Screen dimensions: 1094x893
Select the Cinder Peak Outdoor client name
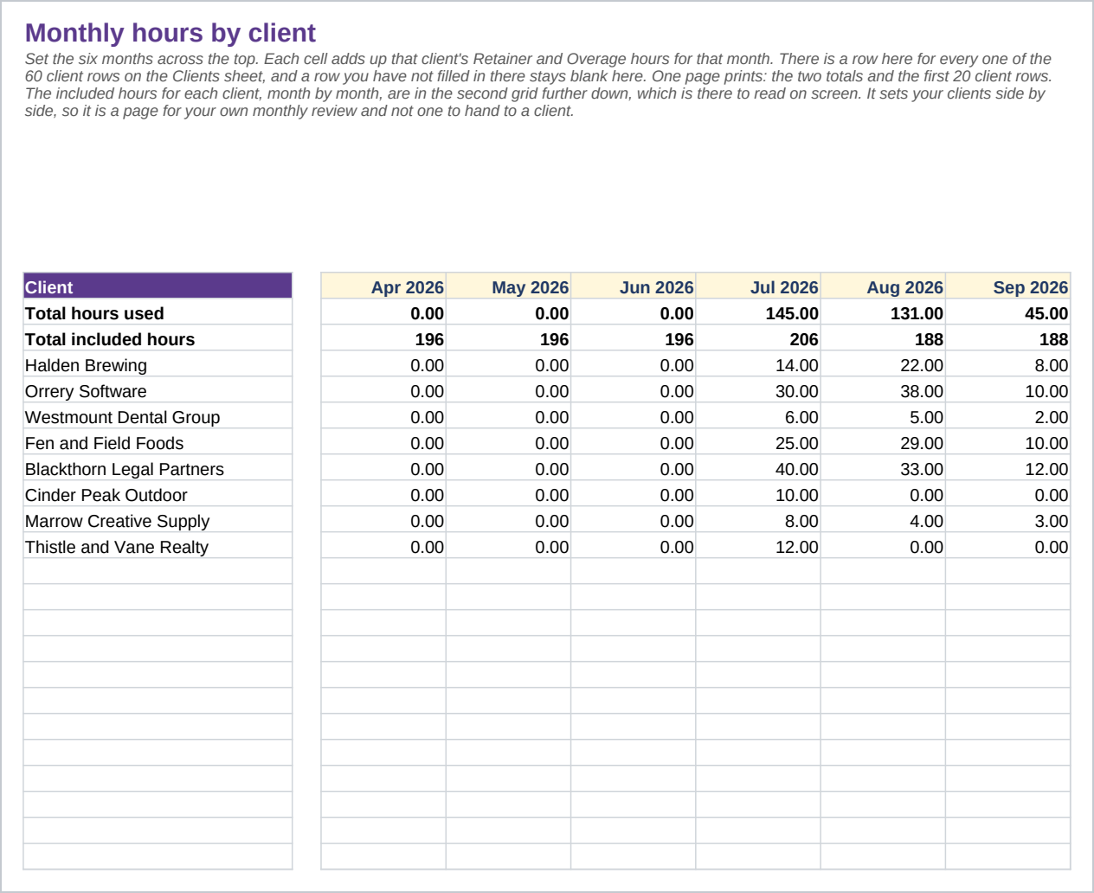[x=158, y=494]
